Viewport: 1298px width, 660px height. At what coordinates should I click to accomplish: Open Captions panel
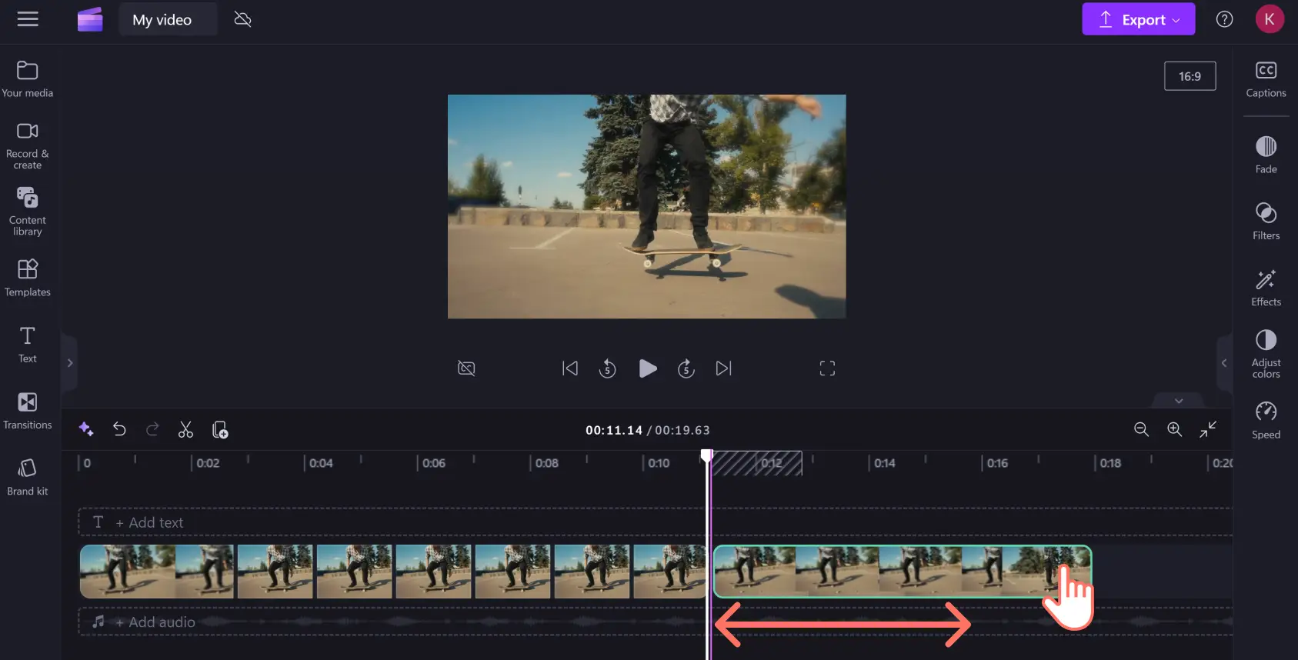tap(1266, 79)
